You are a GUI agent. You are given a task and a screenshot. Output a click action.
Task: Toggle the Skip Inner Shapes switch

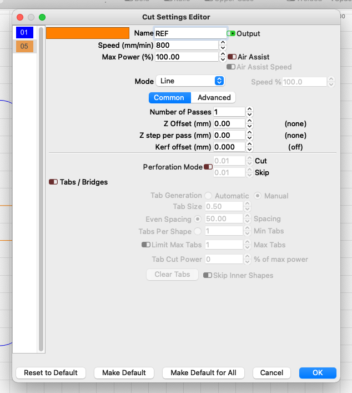click(x=208, y=275)
